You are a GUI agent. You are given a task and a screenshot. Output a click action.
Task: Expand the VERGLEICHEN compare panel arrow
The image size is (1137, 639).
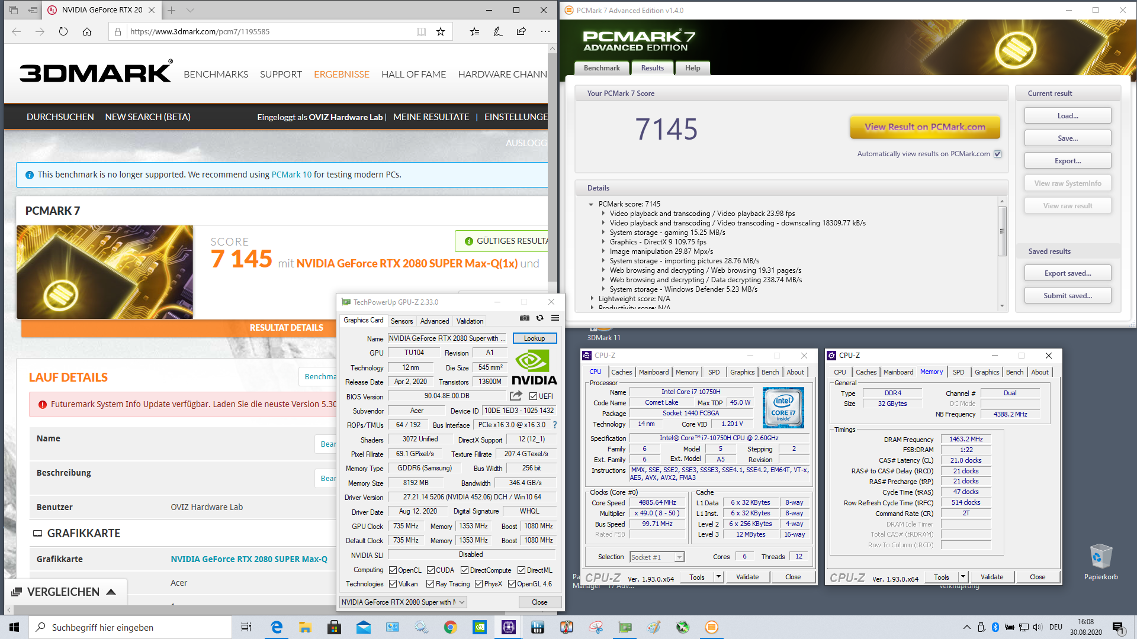[111, 592]
